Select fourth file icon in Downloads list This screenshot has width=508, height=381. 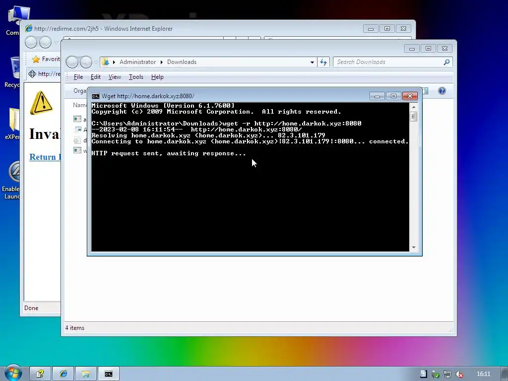(77, 150)
